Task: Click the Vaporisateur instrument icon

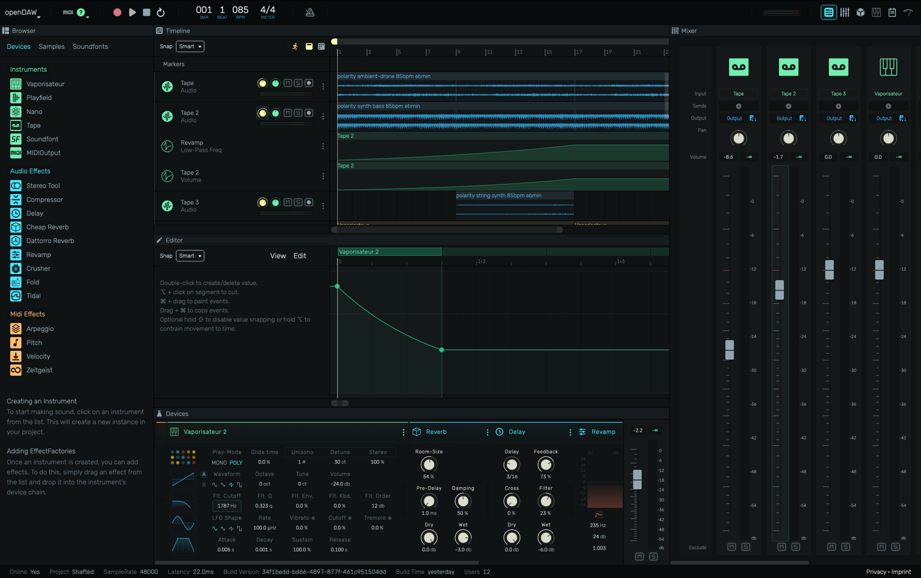Action: [x=16, y=84]
